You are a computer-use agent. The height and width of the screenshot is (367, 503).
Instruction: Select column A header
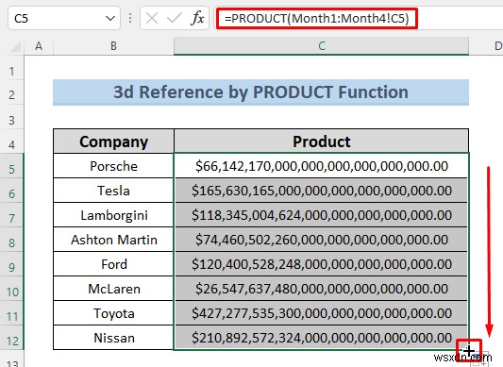pos(39,46)
